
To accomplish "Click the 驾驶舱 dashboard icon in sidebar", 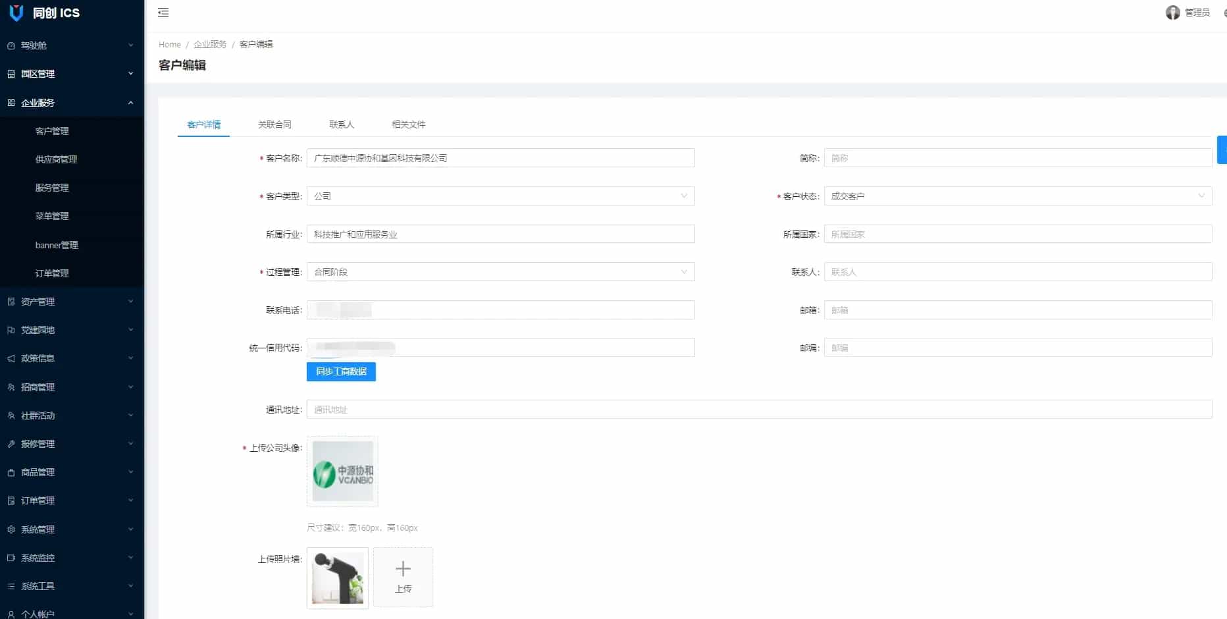I will (x=11, y=45).
